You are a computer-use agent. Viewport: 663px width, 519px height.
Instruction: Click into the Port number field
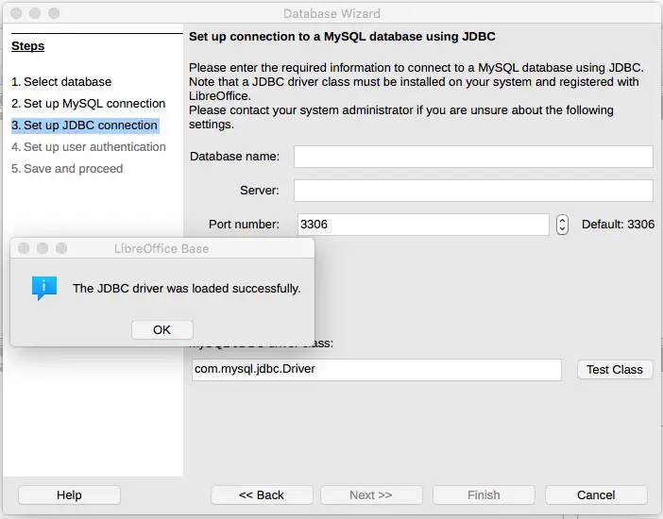click(x=423, y=224)
